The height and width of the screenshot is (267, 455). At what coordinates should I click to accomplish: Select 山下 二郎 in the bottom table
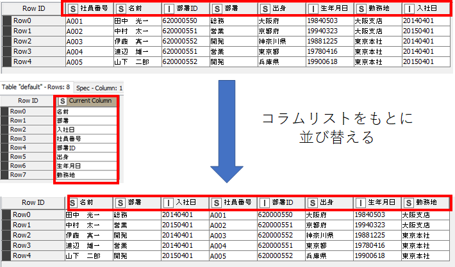coord(89,255)
